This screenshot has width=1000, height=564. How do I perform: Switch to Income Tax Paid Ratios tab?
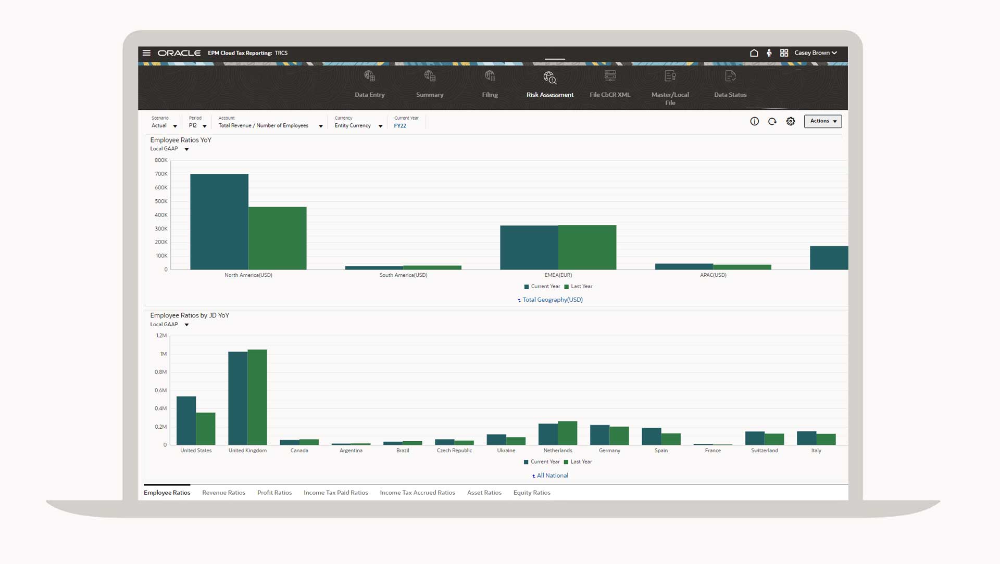pos(335,493)
